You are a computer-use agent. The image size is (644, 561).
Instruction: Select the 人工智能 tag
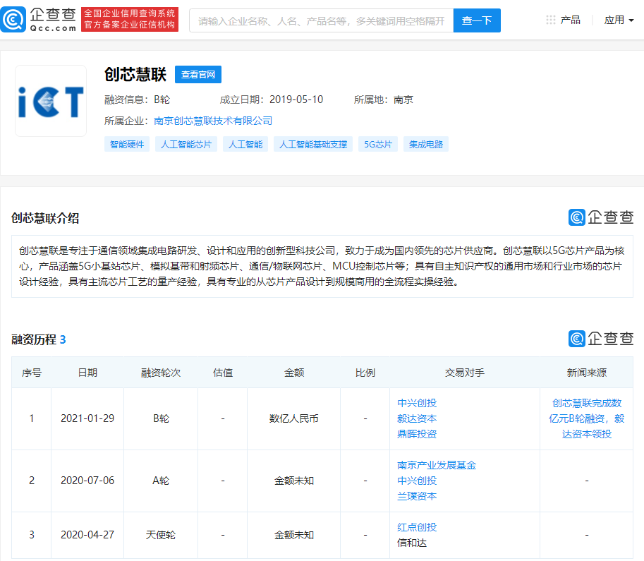(x=245, y=144)
